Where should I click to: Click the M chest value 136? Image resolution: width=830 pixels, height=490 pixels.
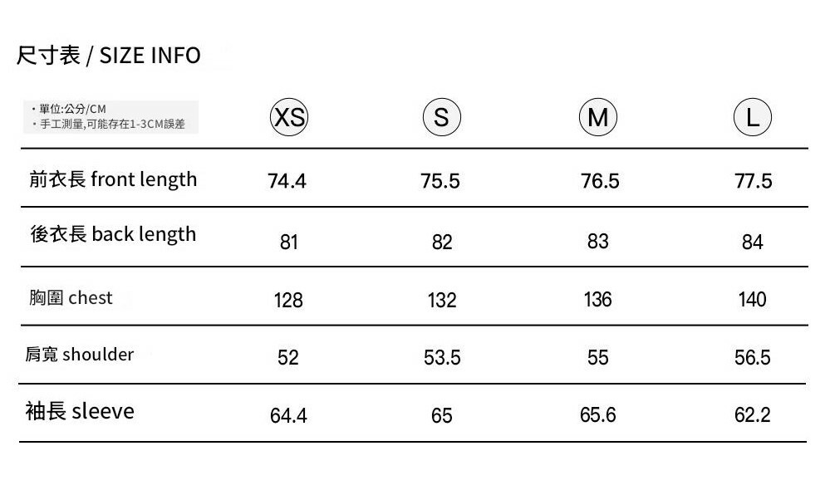point(597,299)
